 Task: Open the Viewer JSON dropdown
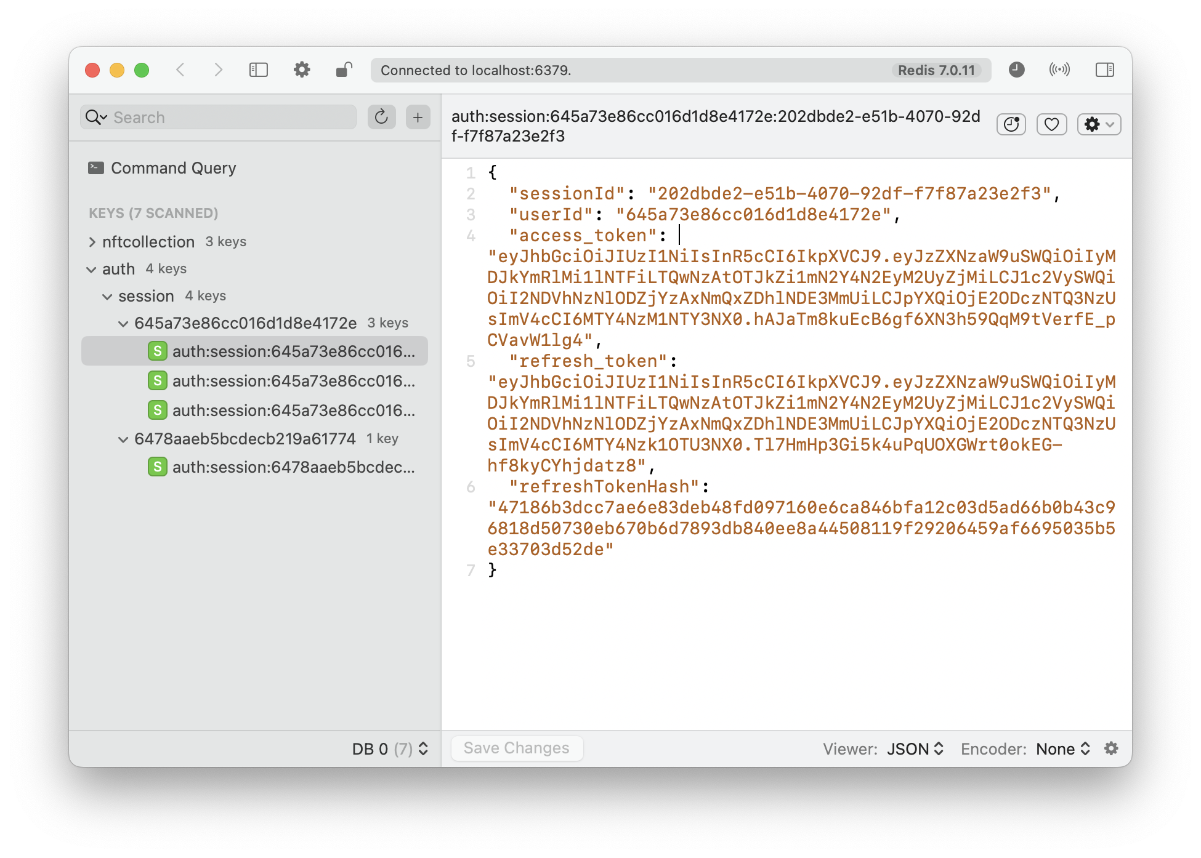coord(916,748)
